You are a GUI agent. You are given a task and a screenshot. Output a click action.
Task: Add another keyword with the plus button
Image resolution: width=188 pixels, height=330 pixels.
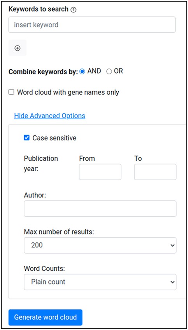[18, 48]
